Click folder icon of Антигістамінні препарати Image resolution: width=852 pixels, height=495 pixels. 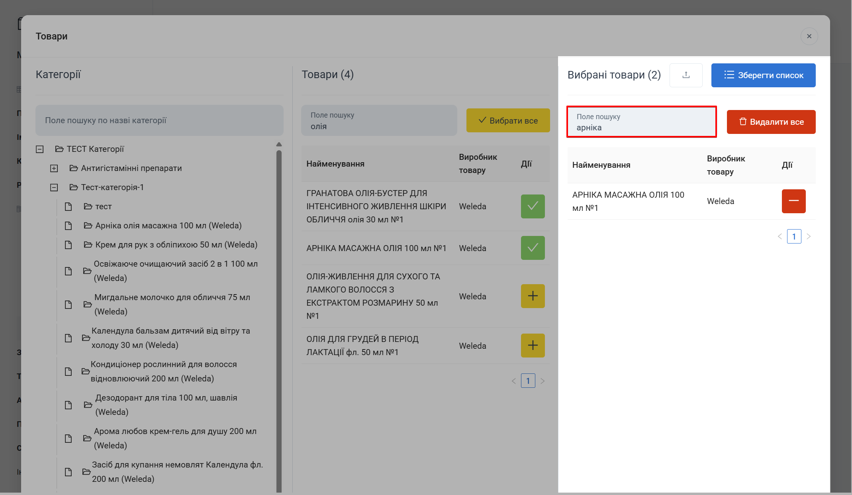[74, 168]
